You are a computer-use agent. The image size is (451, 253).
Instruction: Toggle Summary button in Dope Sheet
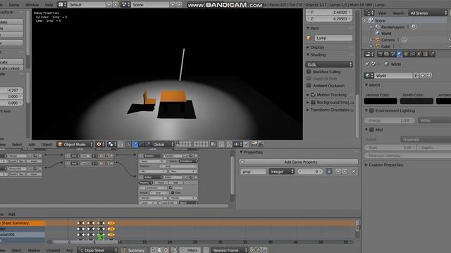[134, 250]
